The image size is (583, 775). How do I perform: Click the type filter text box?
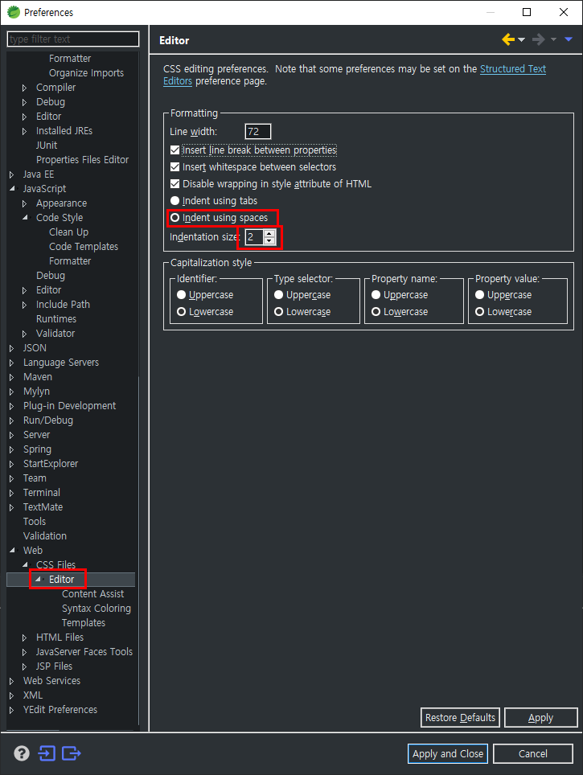pos(73,39)
